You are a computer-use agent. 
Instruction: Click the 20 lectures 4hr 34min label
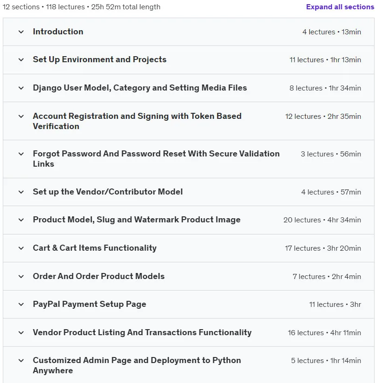click(x=322, y=220)
